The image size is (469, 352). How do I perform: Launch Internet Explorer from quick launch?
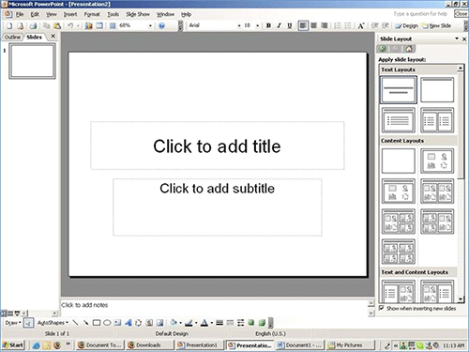click(37, 345)
